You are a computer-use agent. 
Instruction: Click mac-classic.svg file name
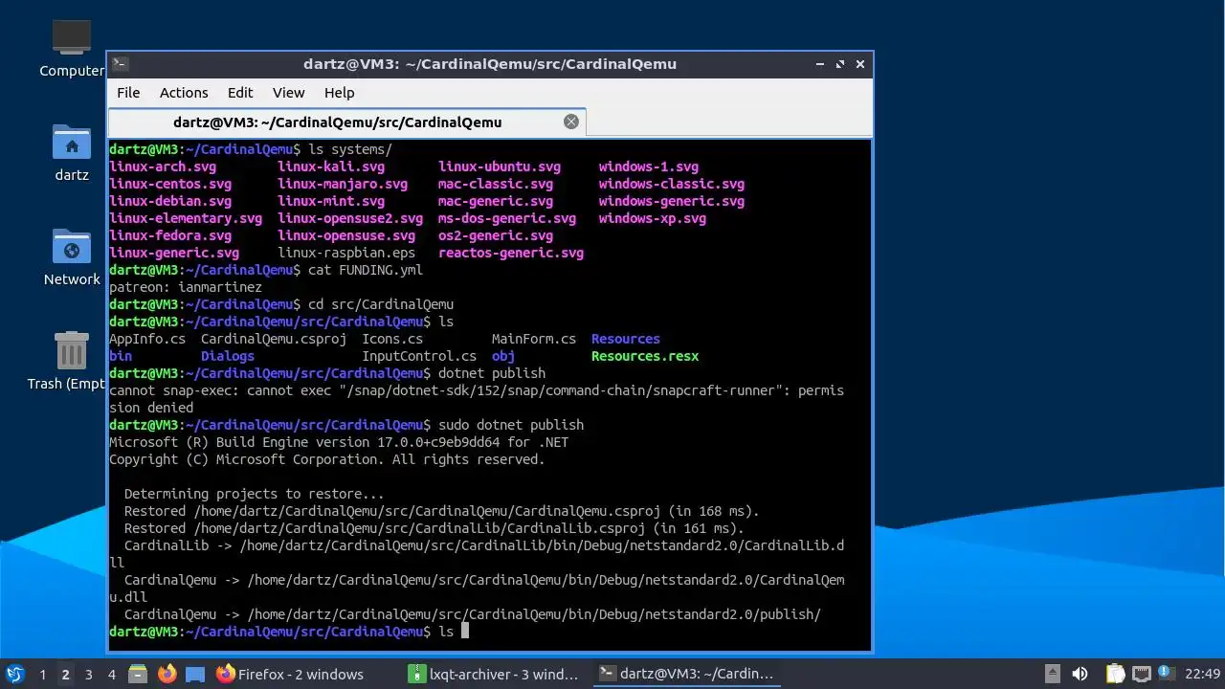point(496,184)
